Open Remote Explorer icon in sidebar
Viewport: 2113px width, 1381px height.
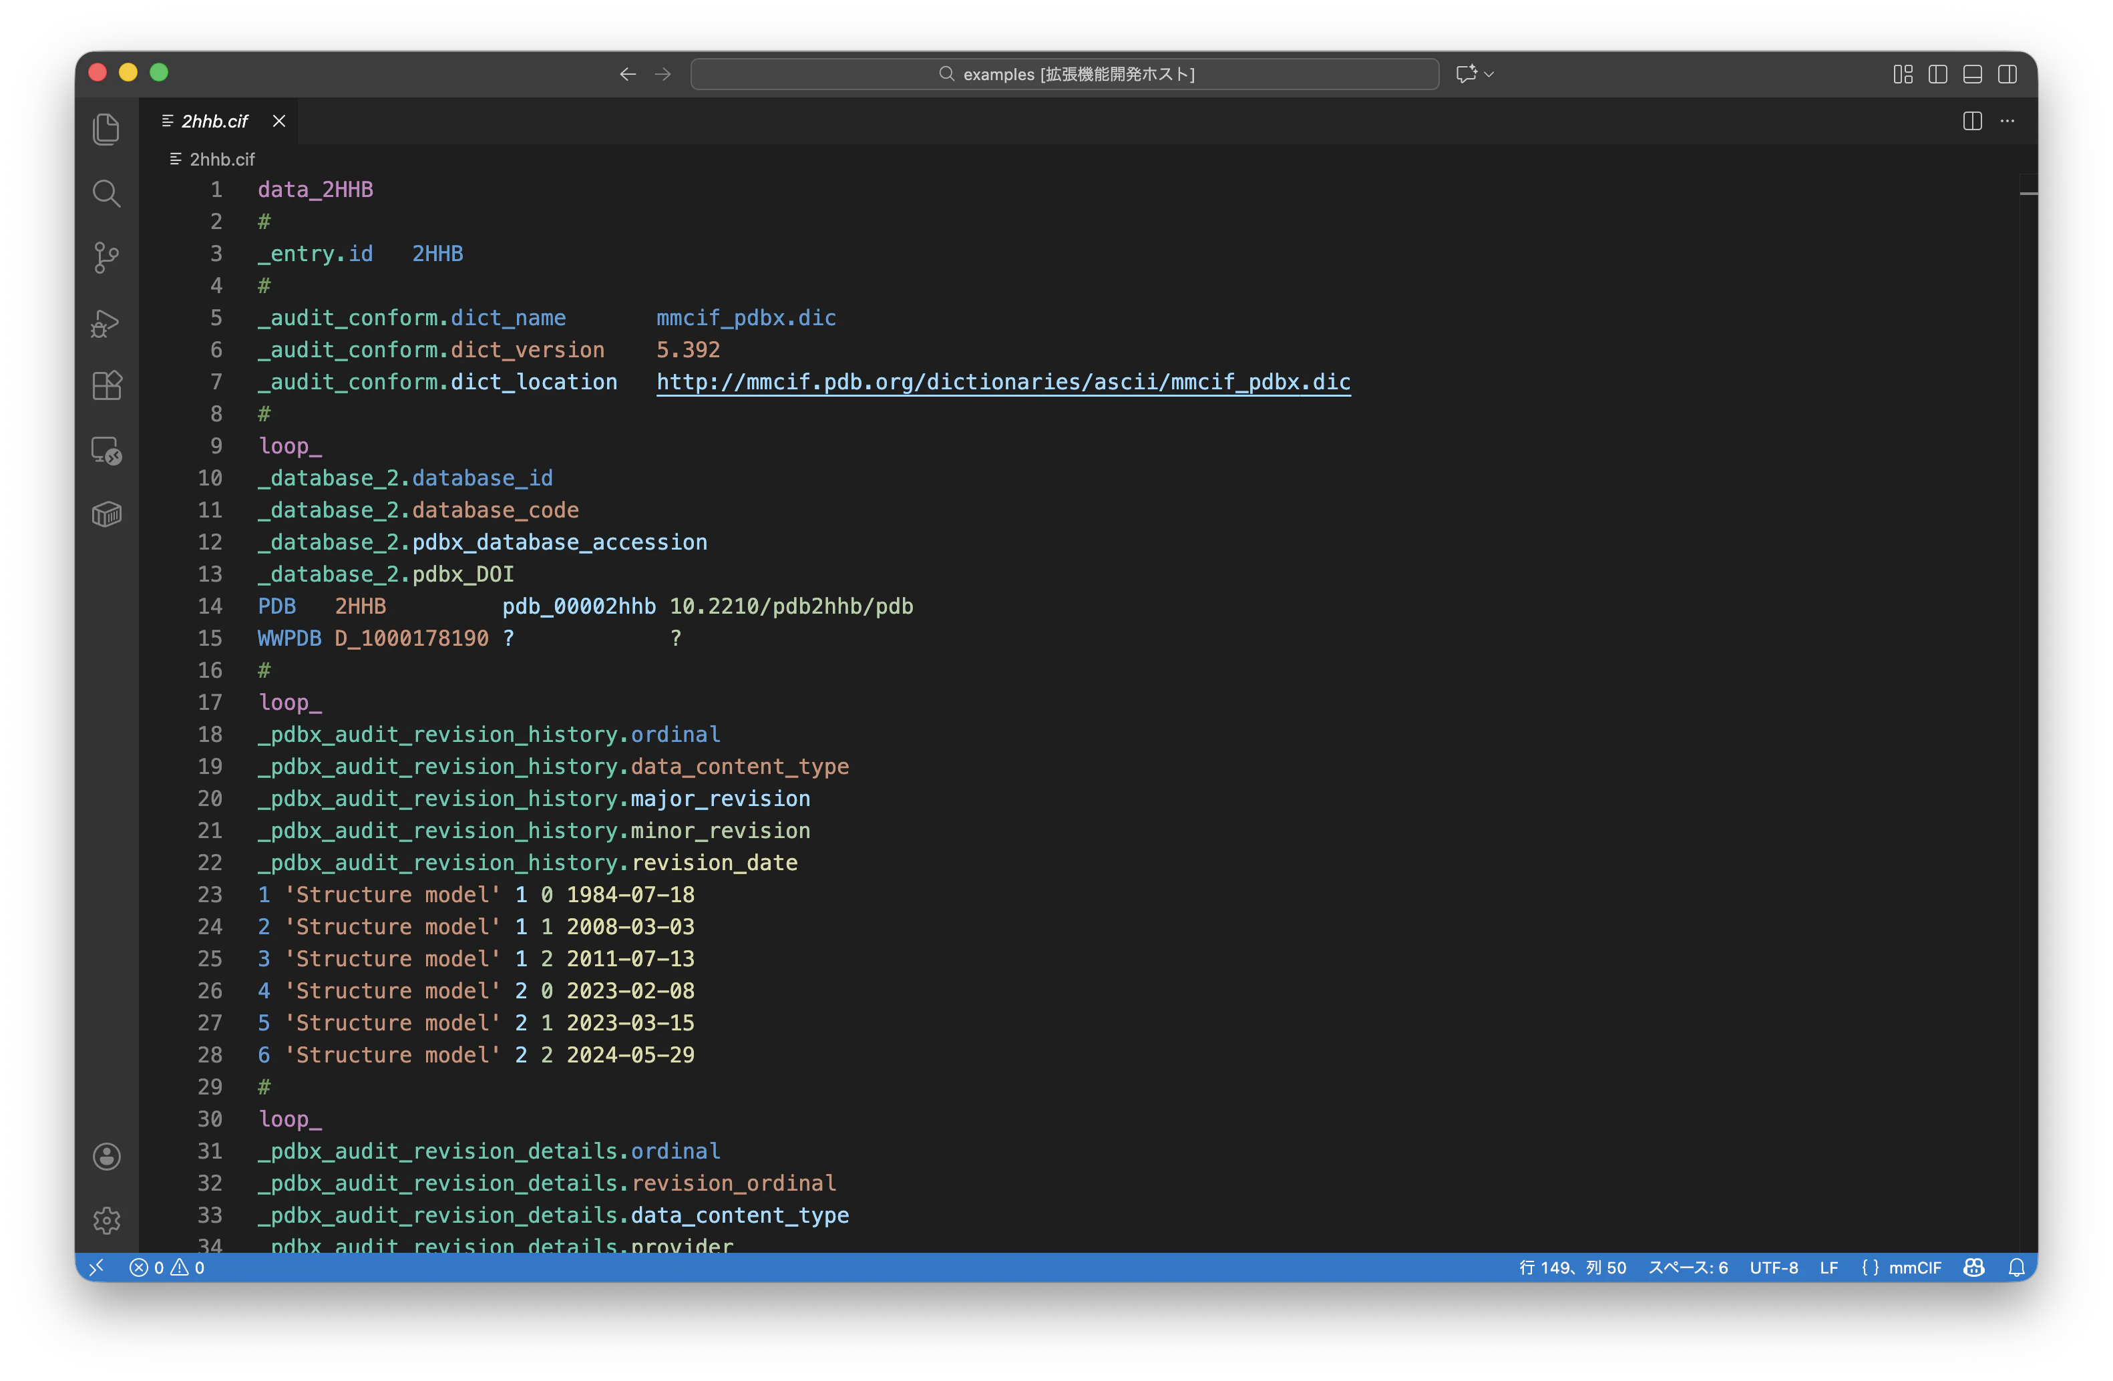tap(107, 451)
